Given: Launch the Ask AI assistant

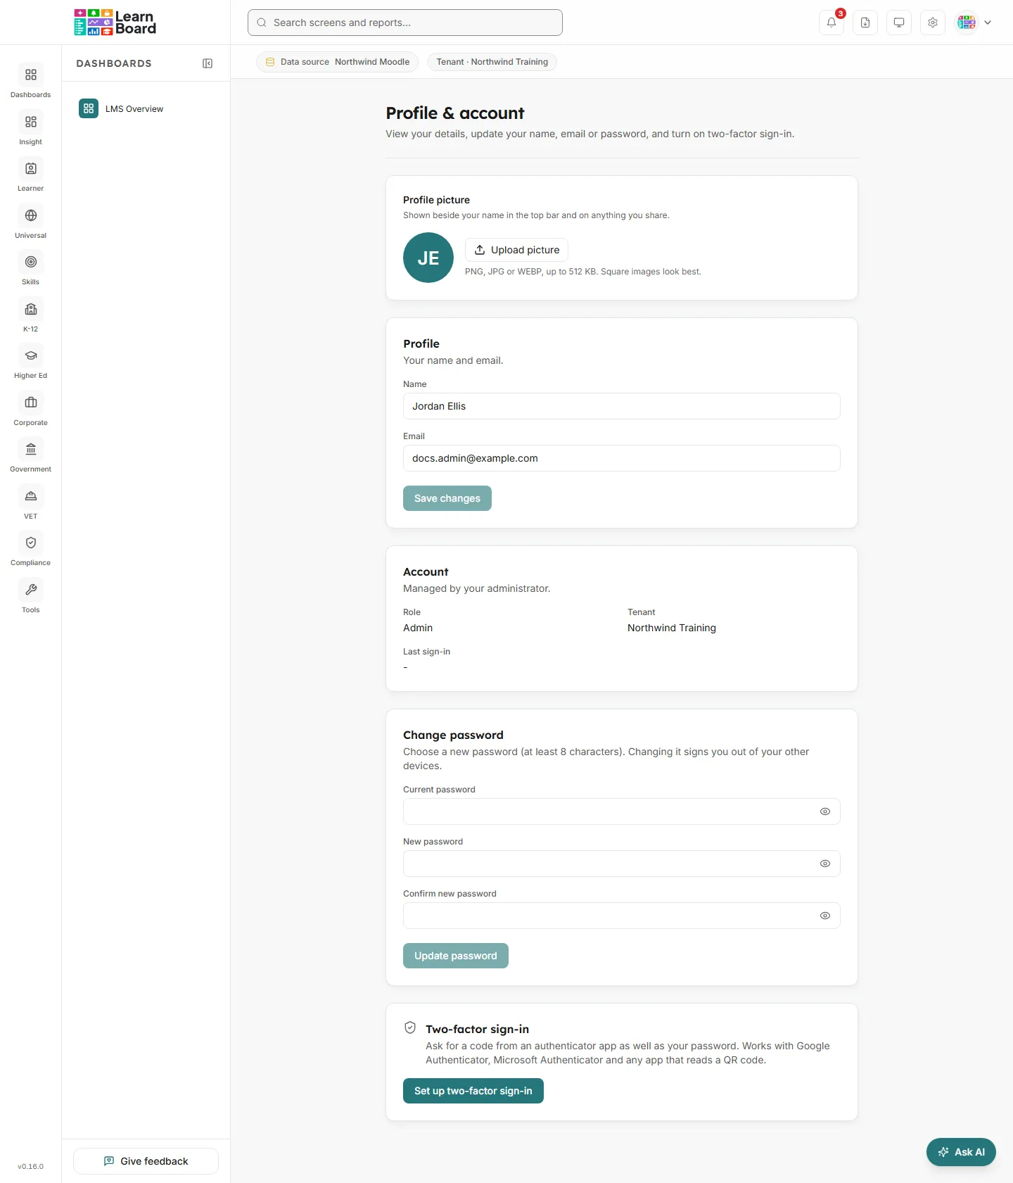Looking at the screenshot, I should point(961,1152).
